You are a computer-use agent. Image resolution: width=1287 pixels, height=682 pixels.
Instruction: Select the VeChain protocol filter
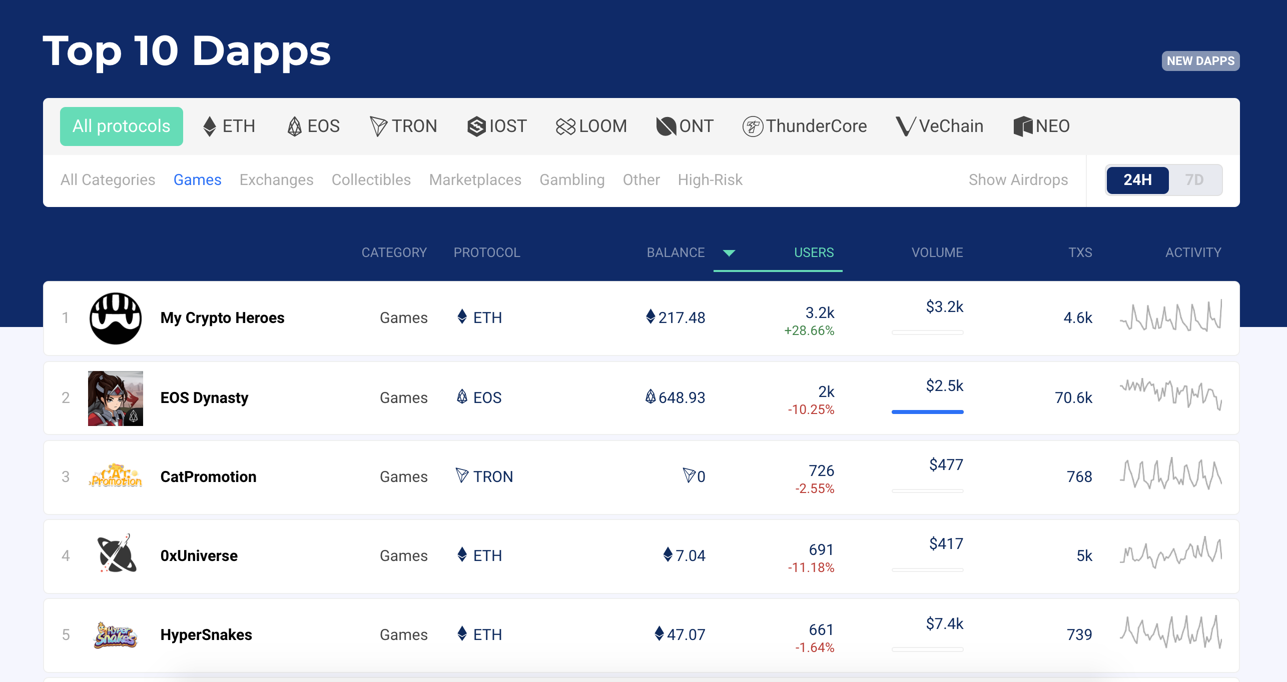pos(939,126)
